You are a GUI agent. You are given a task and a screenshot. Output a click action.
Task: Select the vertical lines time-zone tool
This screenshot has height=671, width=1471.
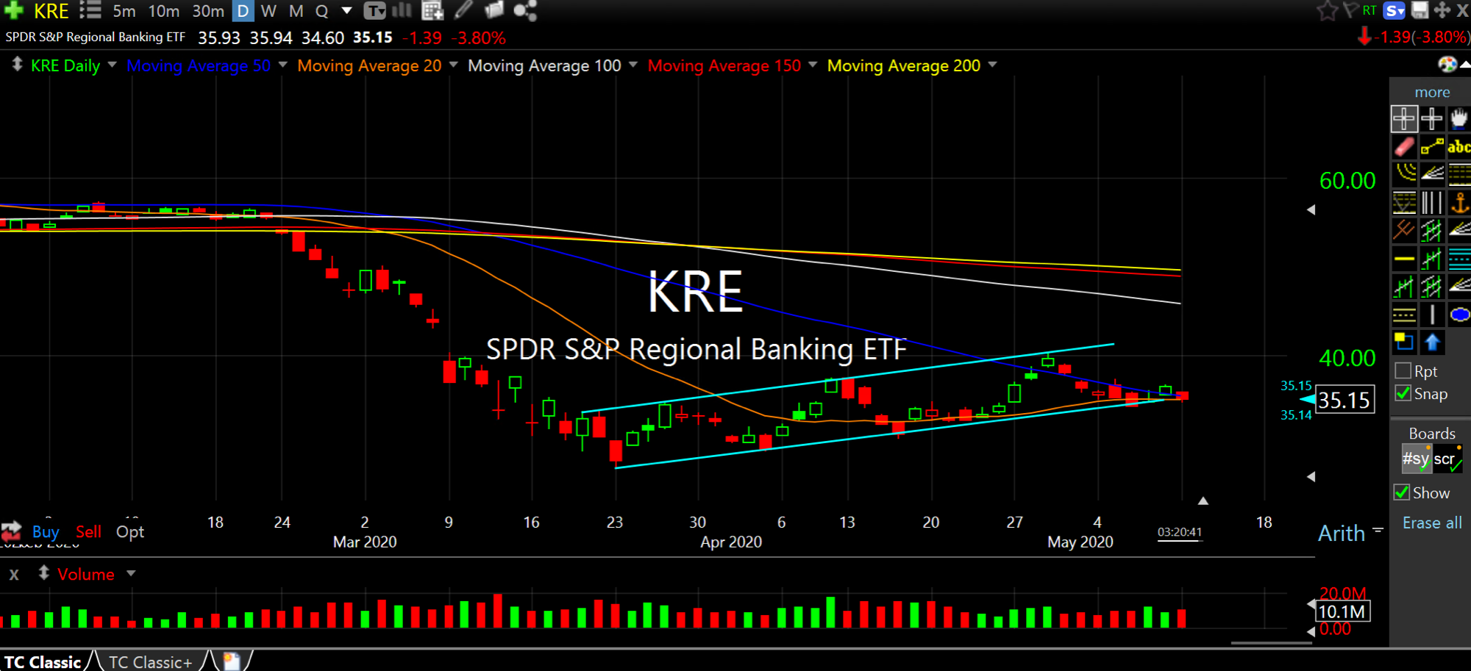(1431, 201)
